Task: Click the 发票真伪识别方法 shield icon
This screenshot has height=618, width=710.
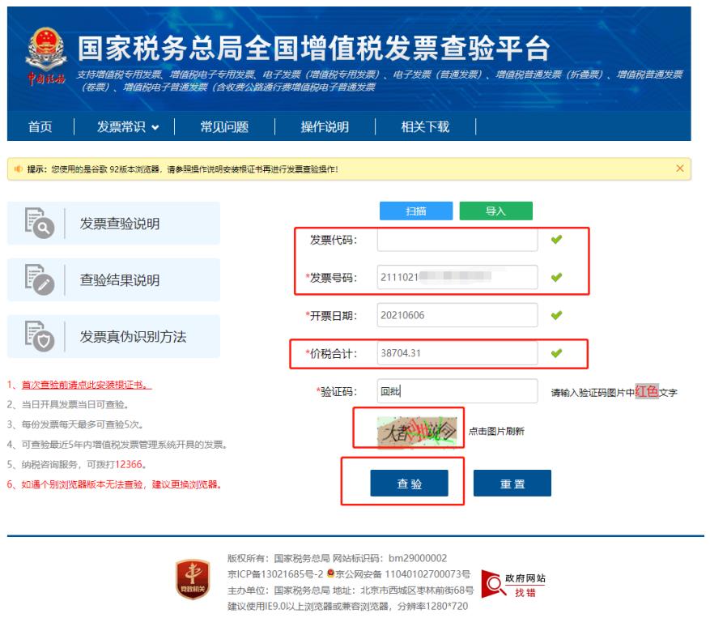Action: pos(35,337)
